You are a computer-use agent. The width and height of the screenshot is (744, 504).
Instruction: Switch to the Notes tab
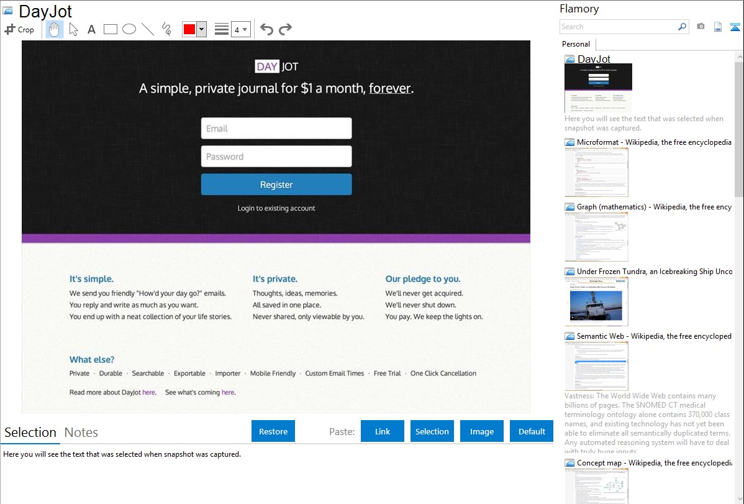click(x=81, y=433)
